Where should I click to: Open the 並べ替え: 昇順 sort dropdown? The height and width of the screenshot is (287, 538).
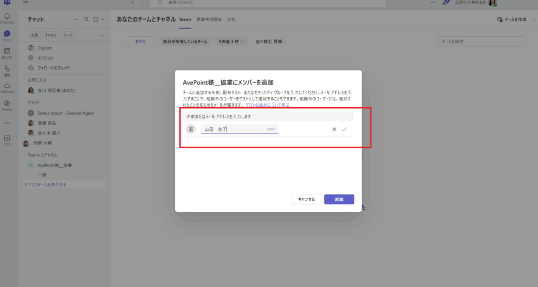click(x=271, y=42)
